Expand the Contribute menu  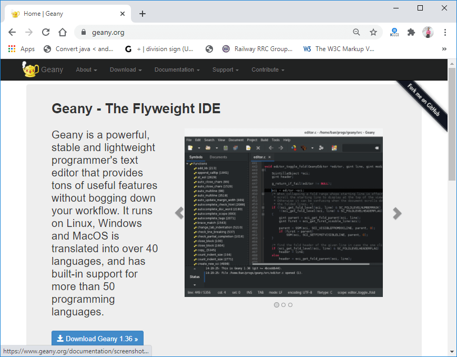[268, 70]
